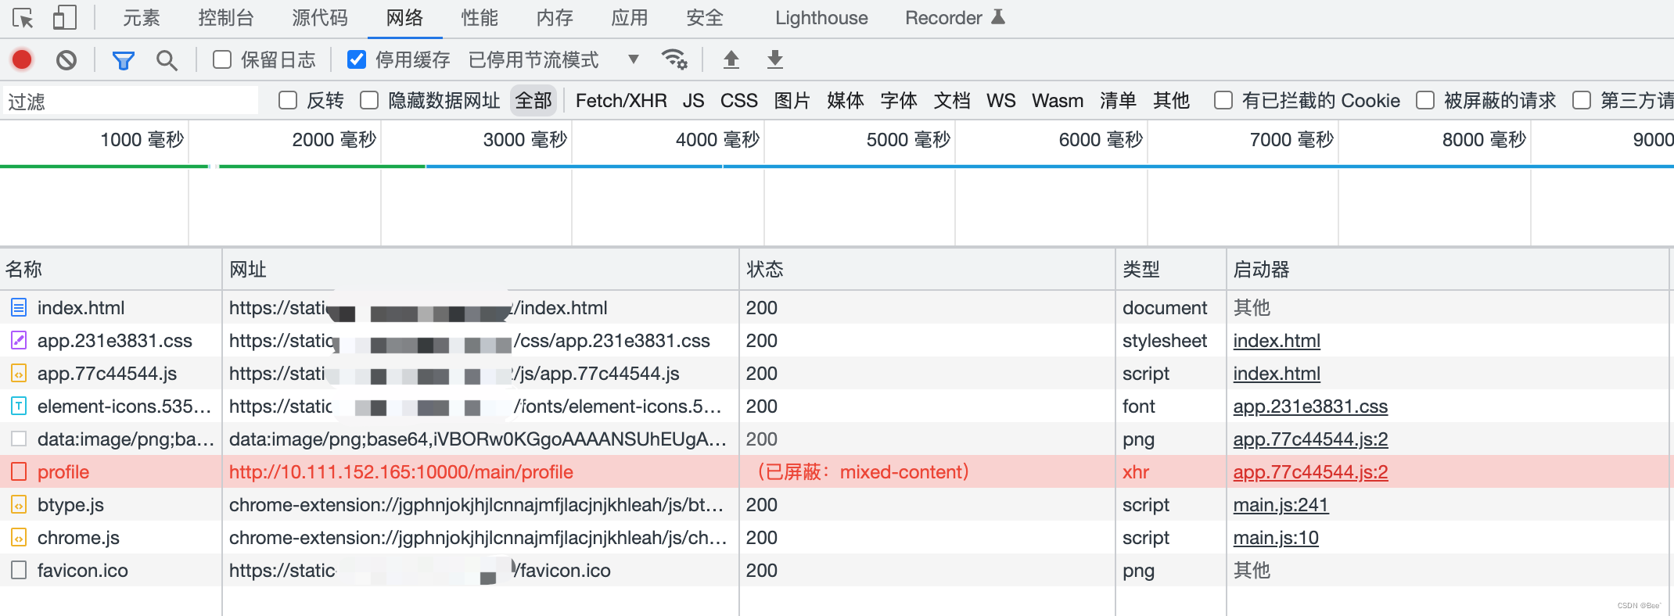Select the blocked profile request icon
The image size is (1674, 616).
tap(19, 471)
